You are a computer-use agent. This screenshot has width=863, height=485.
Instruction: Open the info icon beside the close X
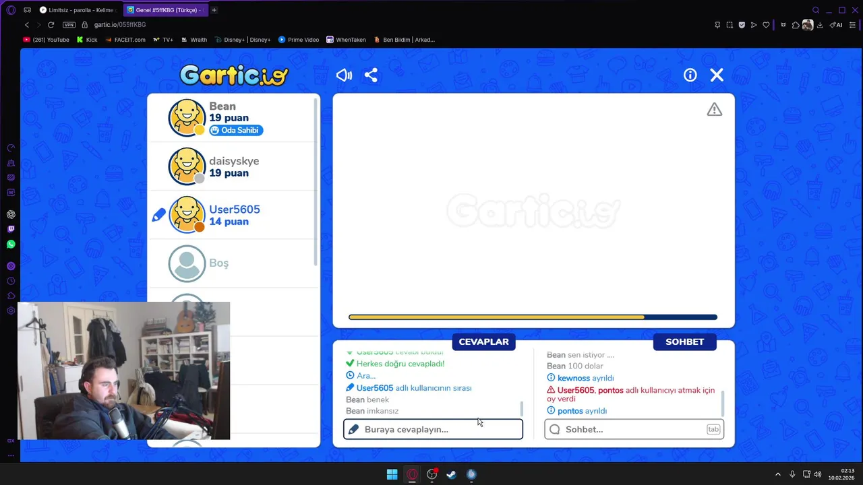click(x=690, y=75)
